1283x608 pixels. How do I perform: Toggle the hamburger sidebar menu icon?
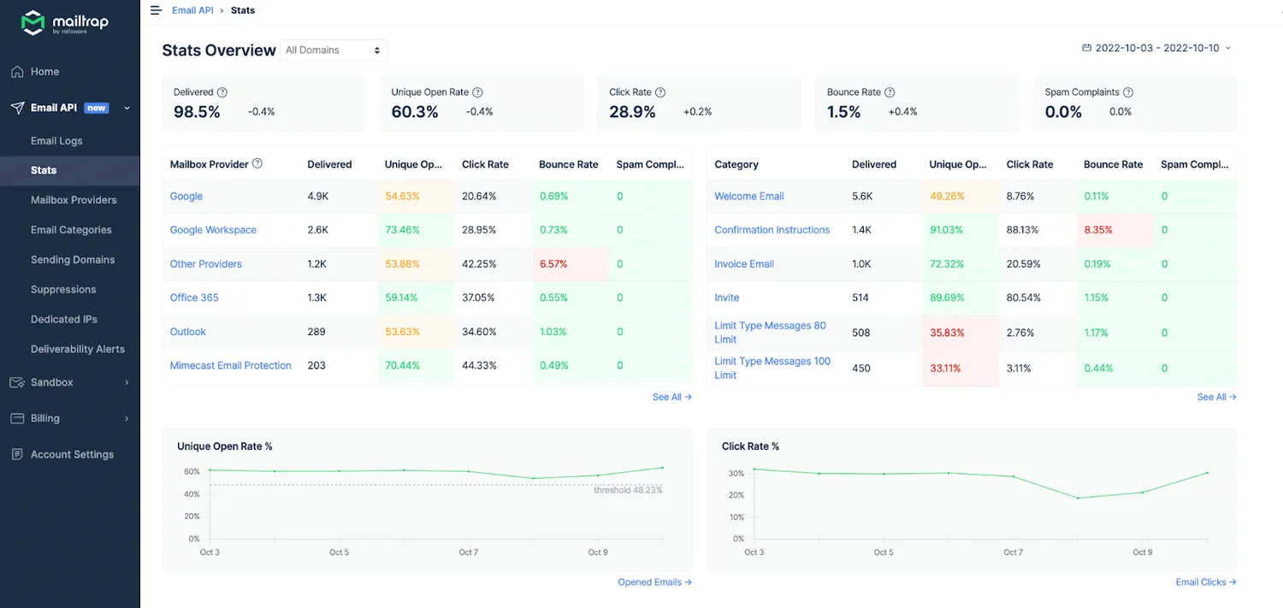155,10
